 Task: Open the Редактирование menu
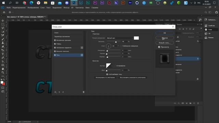(x=19, y=8)
